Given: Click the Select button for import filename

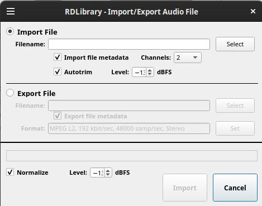Looking at the screenshot, I should tap(235, 44).
